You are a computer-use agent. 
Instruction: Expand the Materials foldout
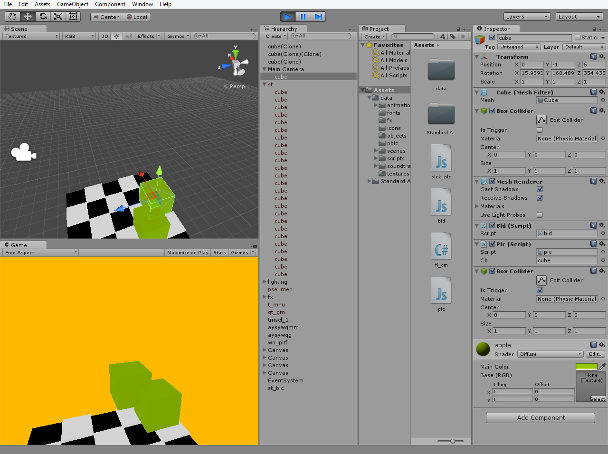tap(477, 206)
